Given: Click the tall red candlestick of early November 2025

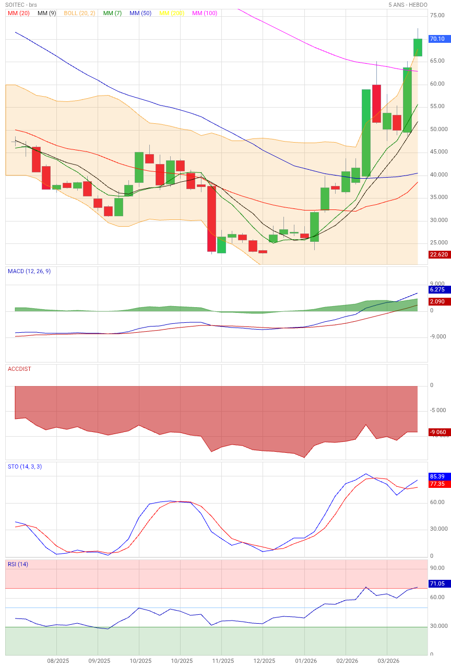Looking at the screenshot, I should (x=211, y=218).
